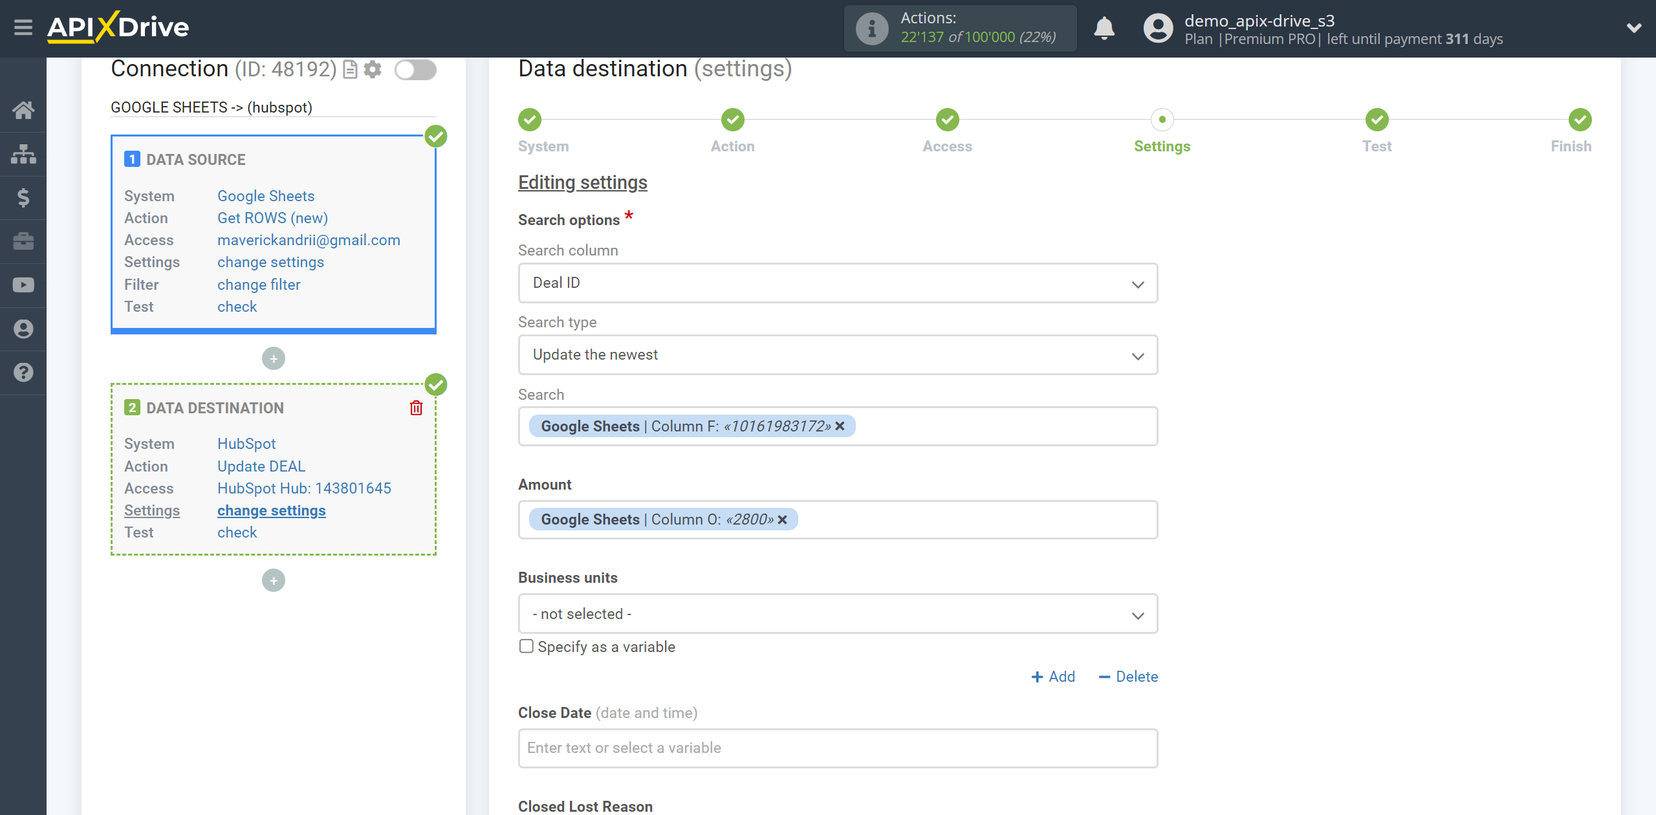Open the connections sitemap icon
Viewport: 1656px width, 815px height.
[23, 154]
